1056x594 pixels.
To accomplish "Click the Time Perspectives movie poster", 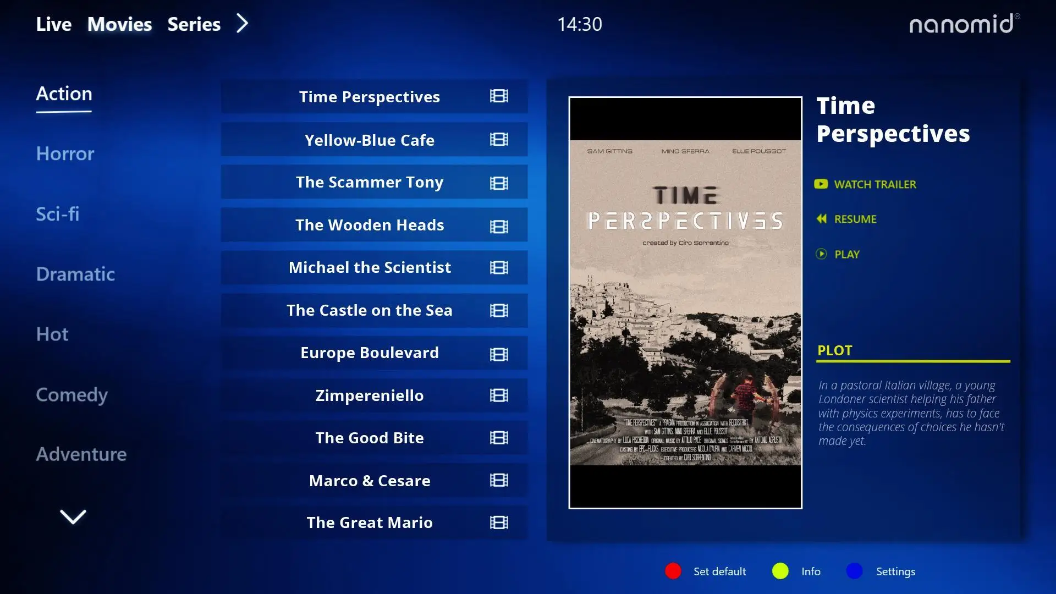I will click(685, 302).
